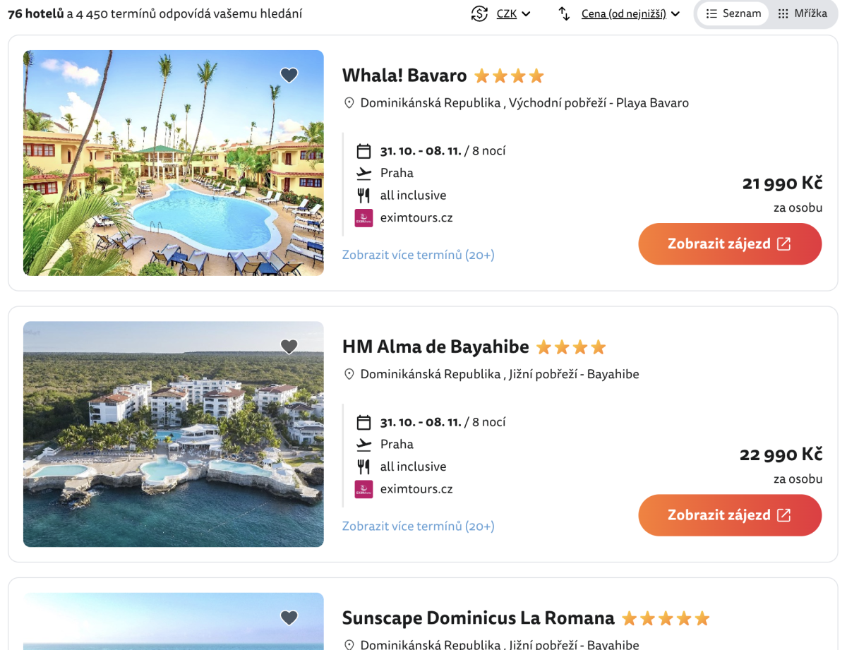Click the sort arrows icon
The height and width of the screenshot is (650, 847).
pyautogui.click(x=564, y=13)
